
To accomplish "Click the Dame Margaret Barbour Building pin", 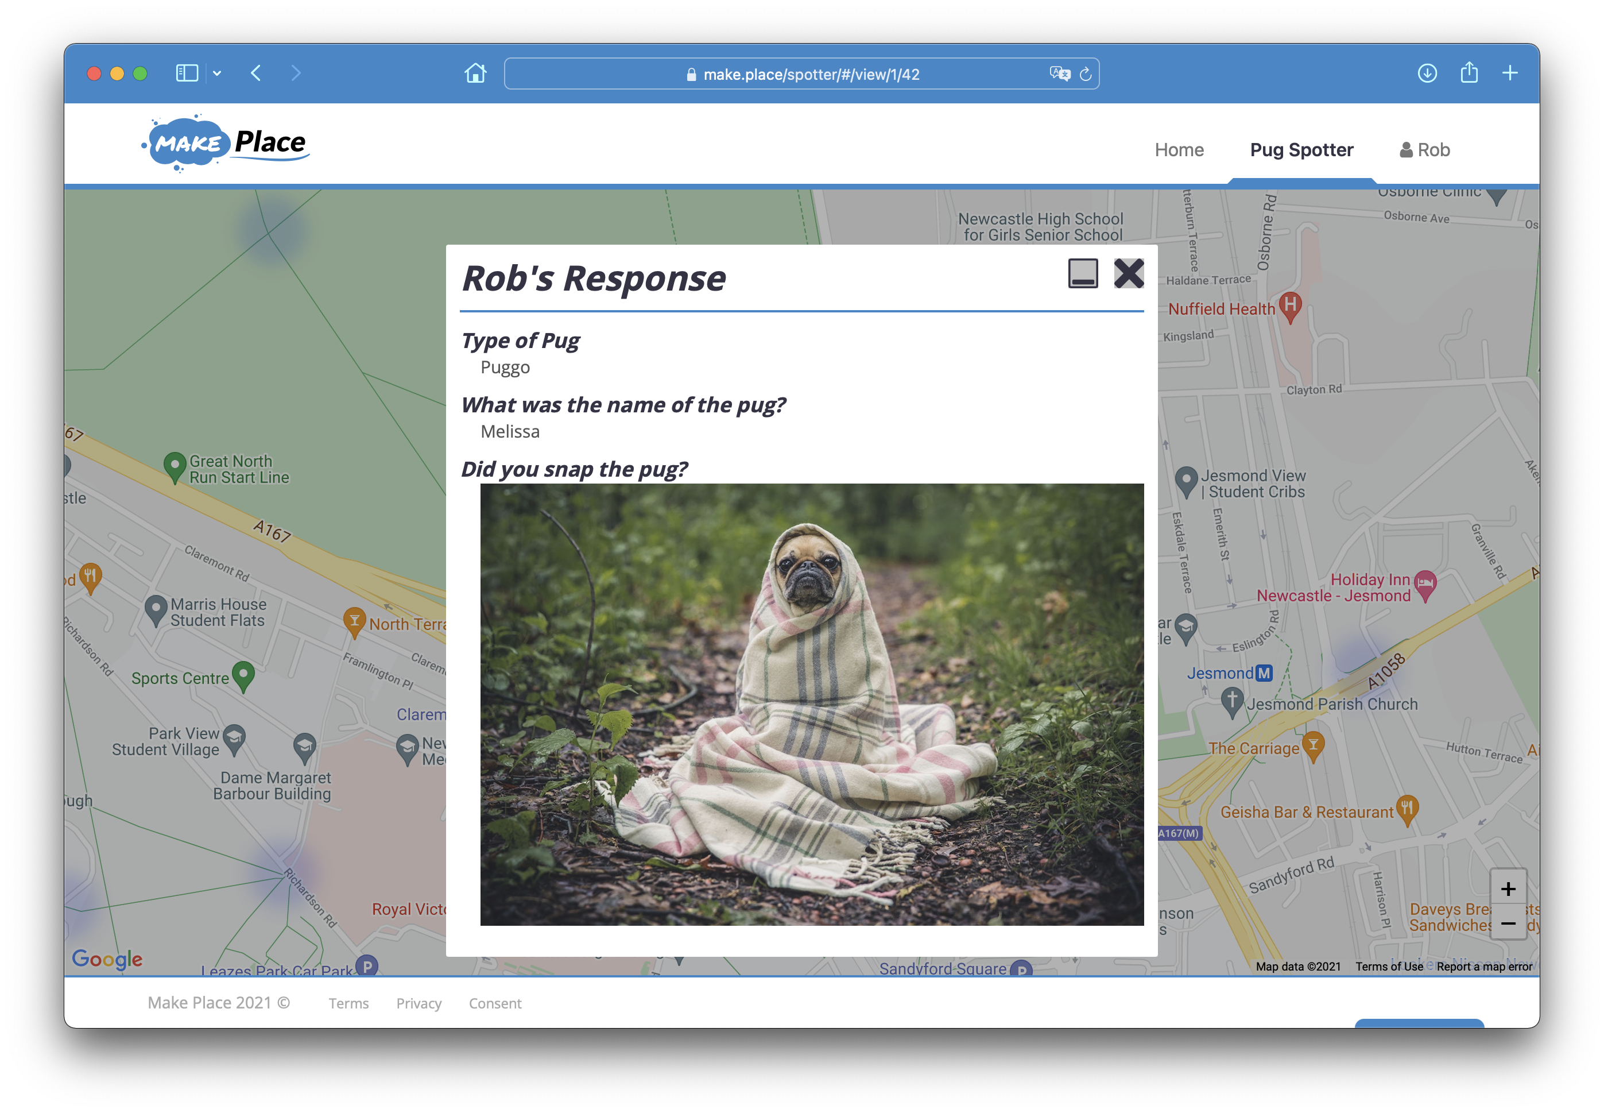I will coord(304,748).
